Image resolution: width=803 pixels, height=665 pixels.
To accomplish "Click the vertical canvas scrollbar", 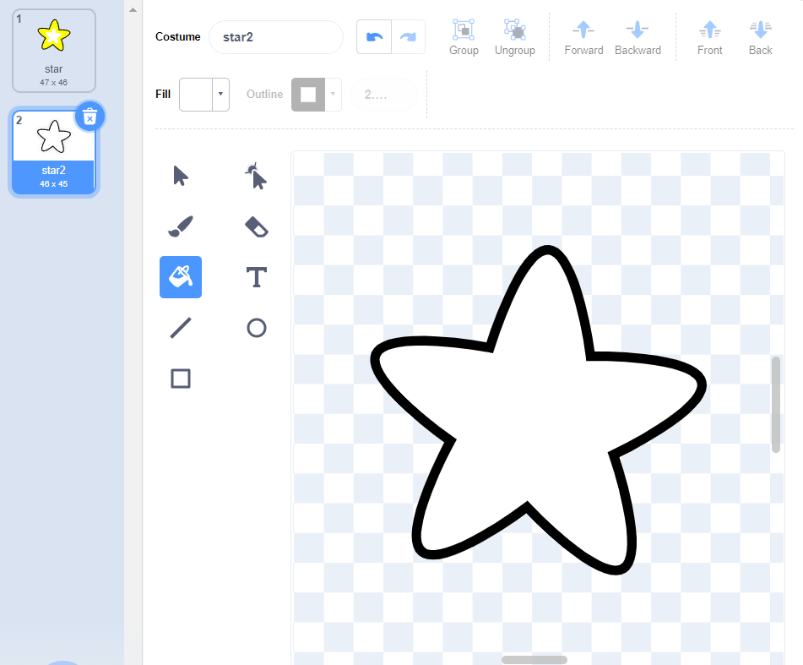I will pos(776,404).
